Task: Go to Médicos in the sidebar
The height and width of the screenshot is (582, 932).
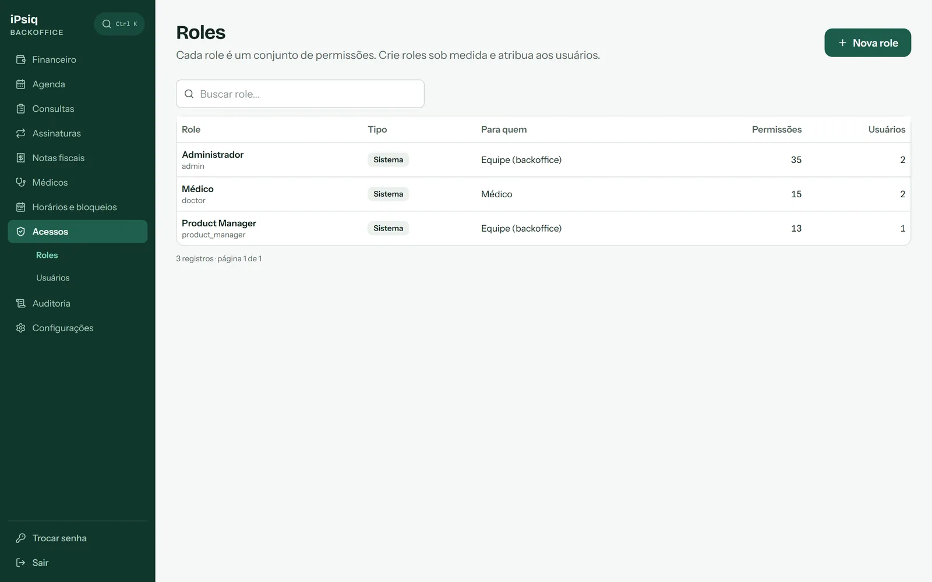Action: pos(77,182)
